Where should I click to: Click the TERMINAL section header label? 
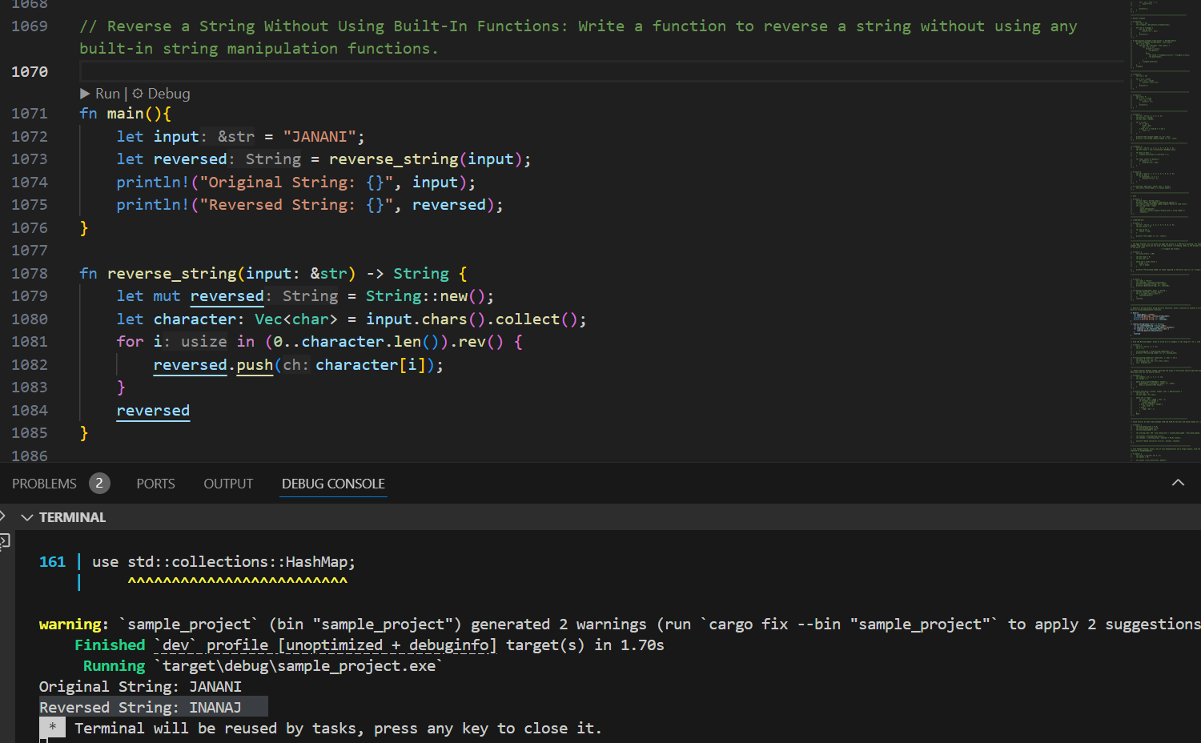(72, 517)
